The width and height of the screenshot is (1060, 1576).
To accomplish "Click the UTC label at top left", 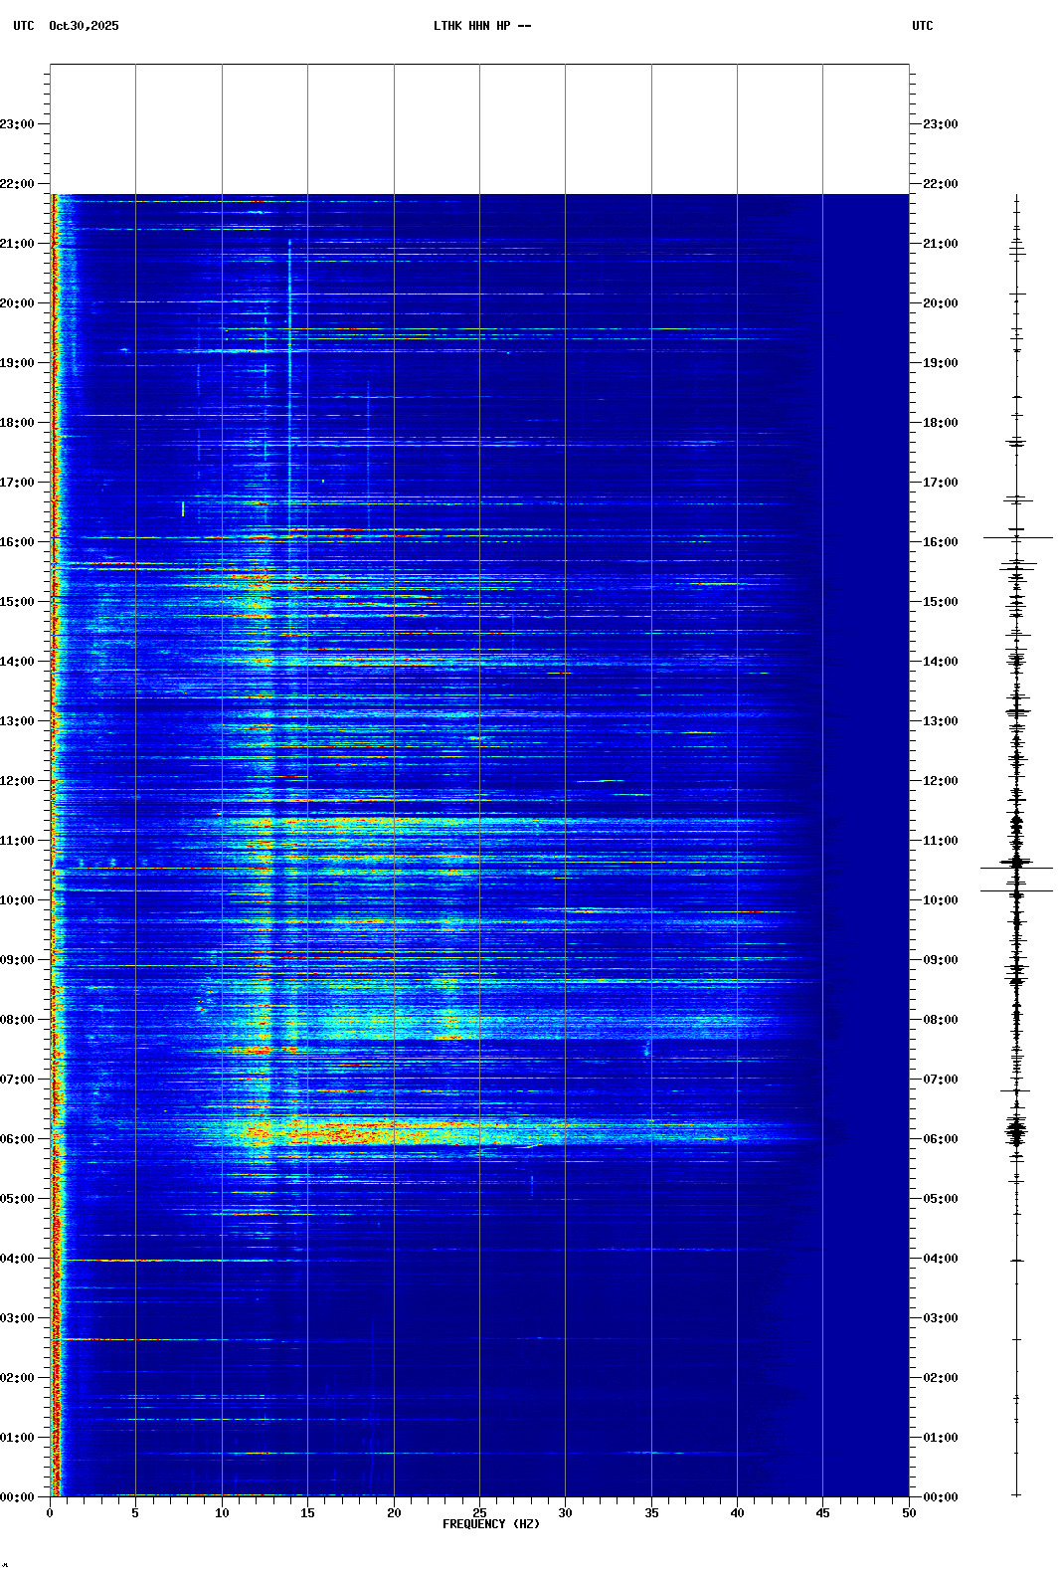I will [23, 26].
